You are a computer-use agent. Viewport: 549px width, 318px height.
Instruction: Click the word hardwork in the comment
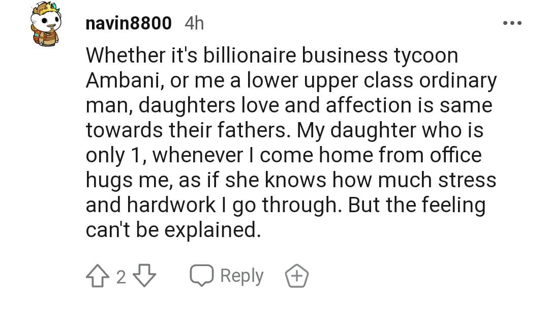[x=171, y=206]
